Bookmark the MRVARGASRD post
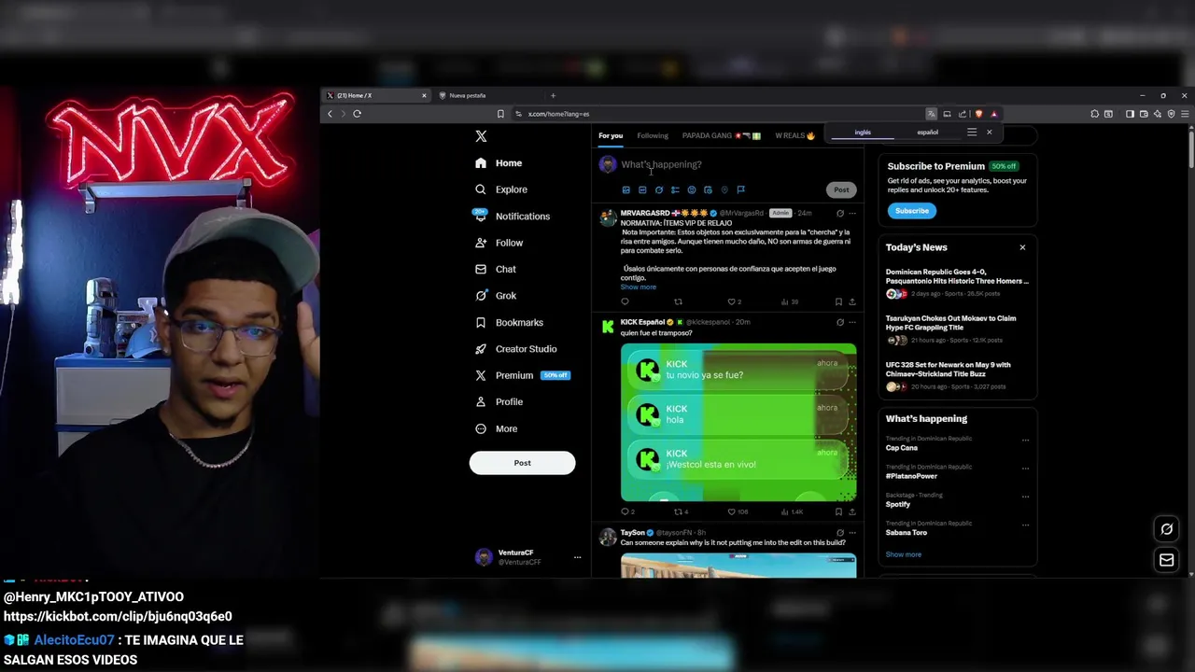 tap(838, 302)
